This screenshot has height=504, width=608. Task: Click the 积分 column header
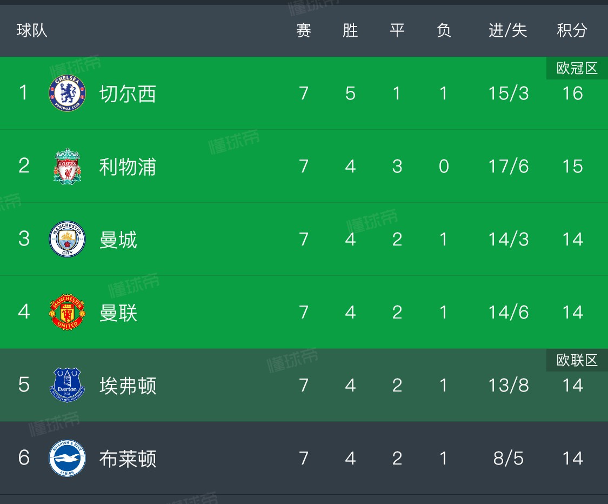[x=572, y=30]
